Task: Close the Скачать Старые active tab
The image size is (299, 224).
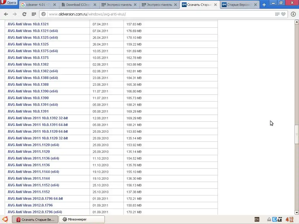Action: (215, 5)
